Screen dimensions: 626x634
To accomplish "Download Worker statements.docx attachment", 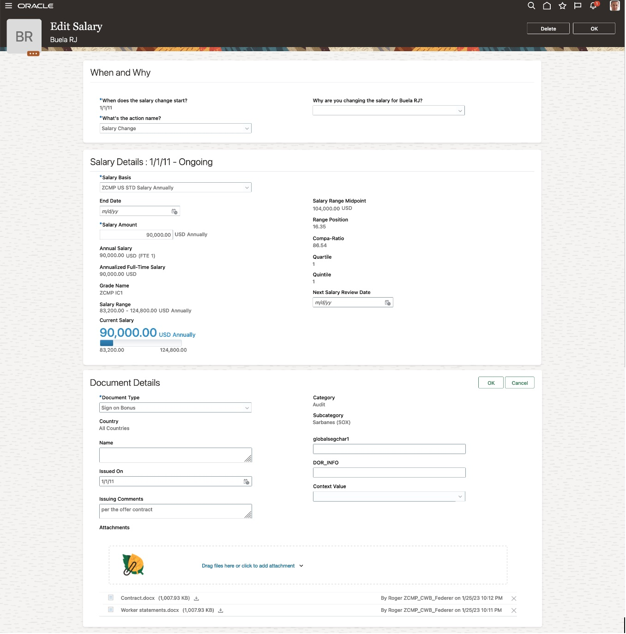I will pos(221,610).
